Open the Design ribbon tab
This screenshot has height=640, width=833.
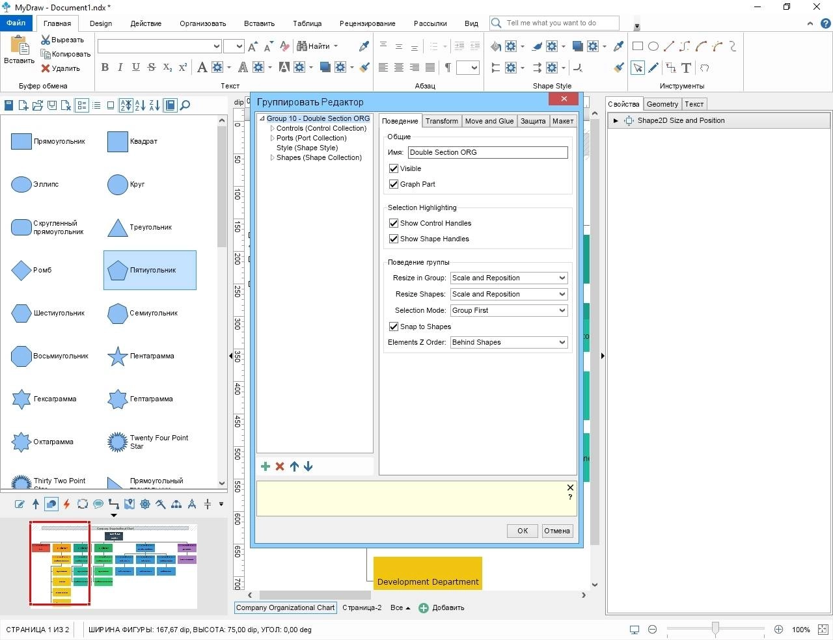[x=101, y=23]
